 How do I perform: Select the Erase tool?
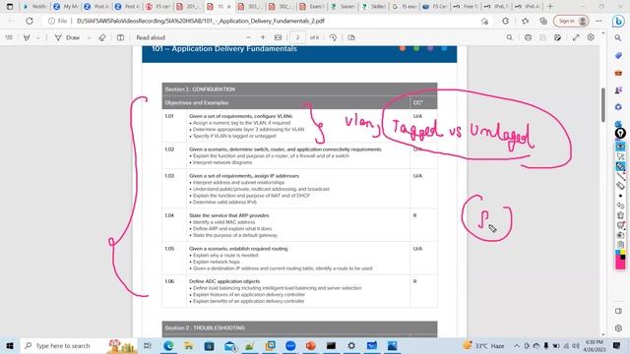click(102, 37)
